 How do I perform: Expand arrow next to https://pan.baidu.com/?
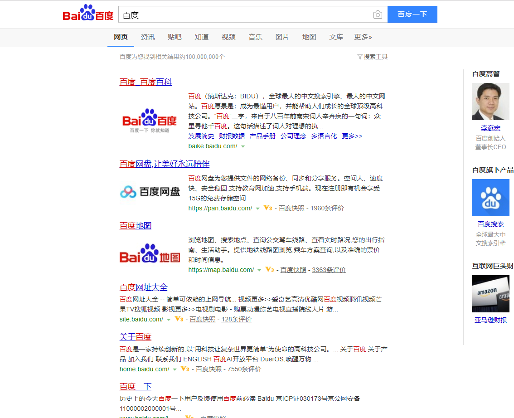257,209
